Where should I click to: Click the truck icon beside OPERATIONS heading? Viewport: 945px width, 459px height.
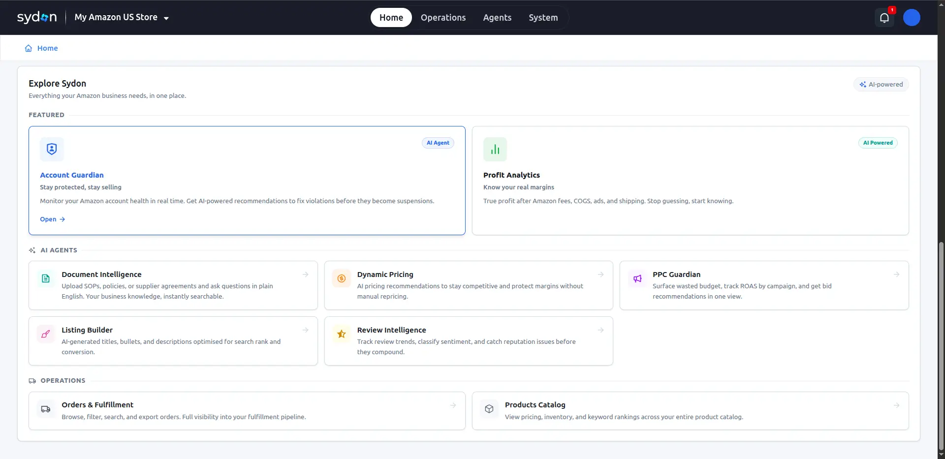pos(32,381)
